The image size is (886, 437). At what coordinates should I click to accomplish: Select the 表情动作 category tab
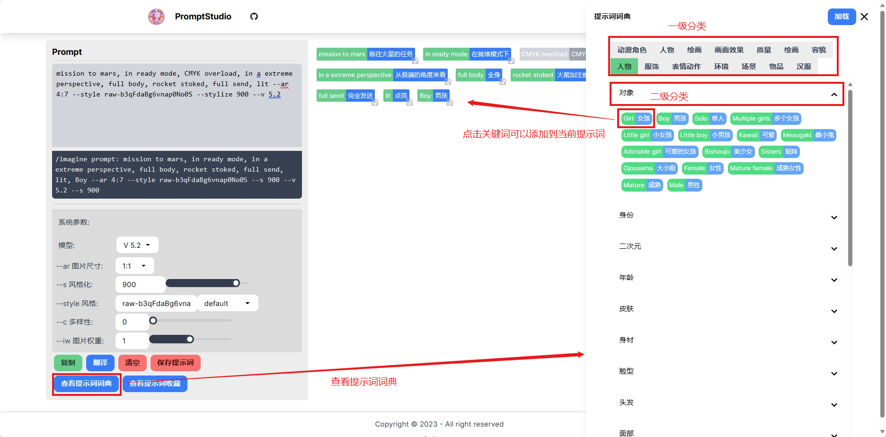[686, 67]
